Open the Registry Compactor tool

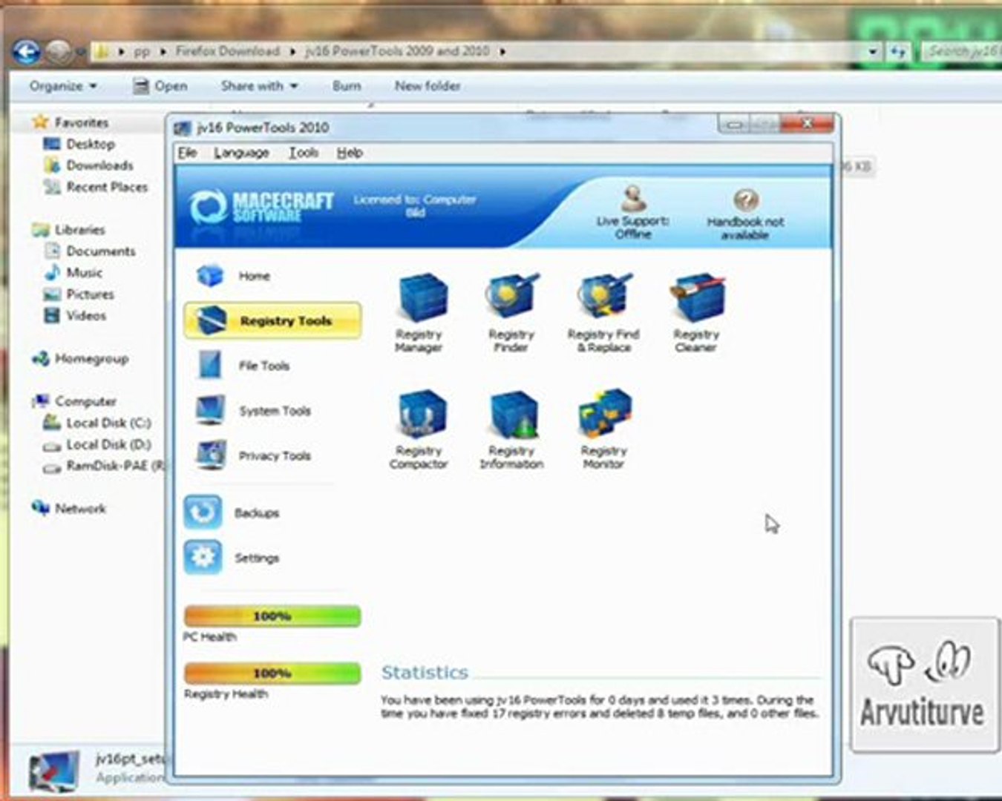point(419,429)
